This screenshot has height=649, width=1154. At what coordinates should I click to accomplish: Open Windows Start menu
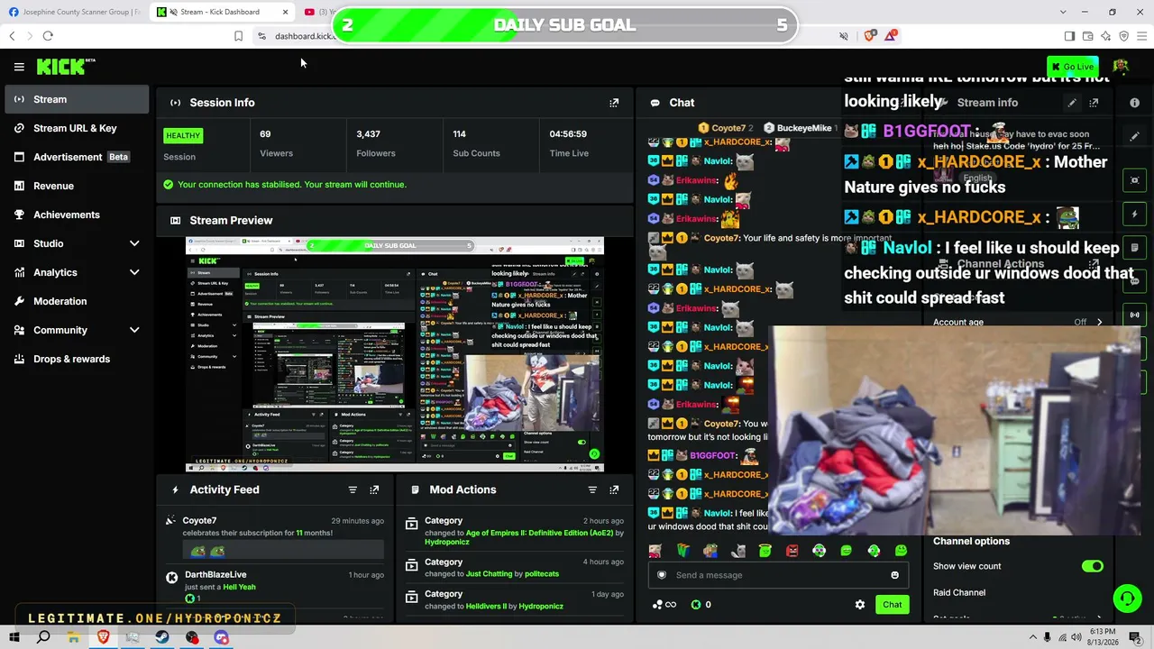pyautogui.click(x=14, y=637)
